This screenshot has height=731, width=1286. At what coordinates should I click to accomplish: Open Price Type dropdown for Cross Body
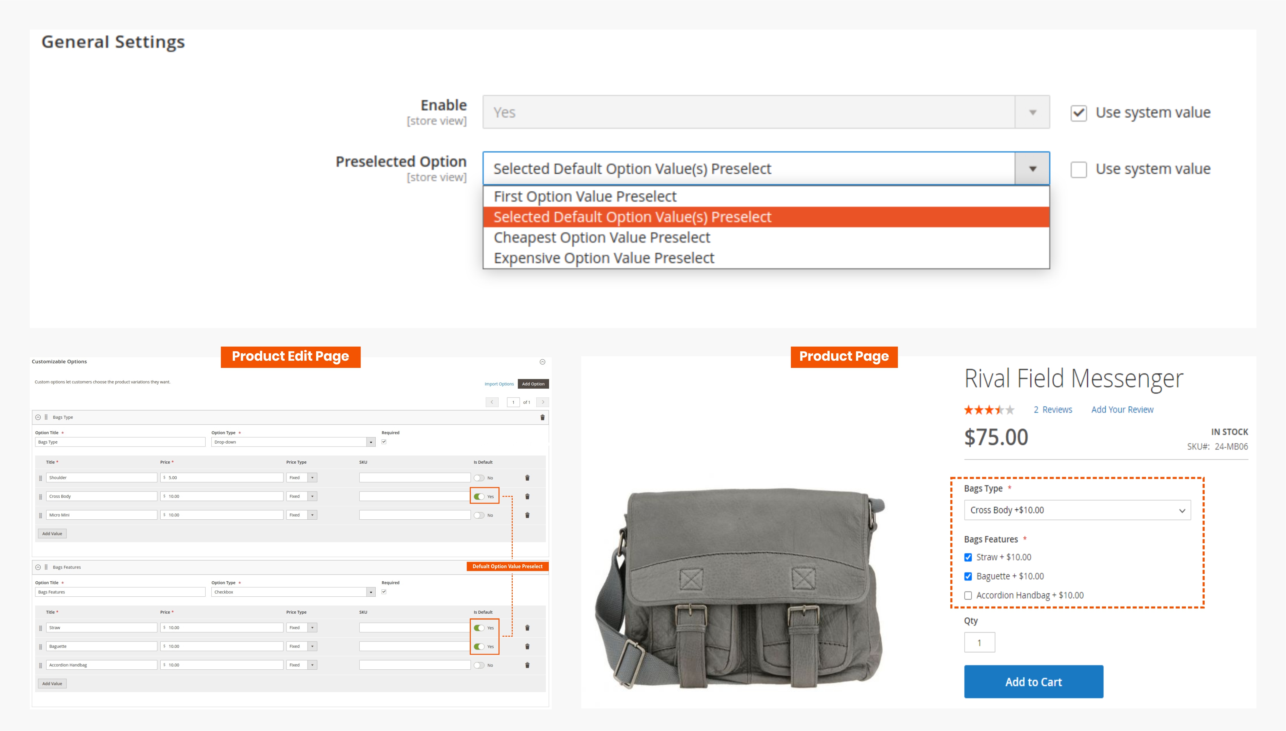[x=302, y=496]
